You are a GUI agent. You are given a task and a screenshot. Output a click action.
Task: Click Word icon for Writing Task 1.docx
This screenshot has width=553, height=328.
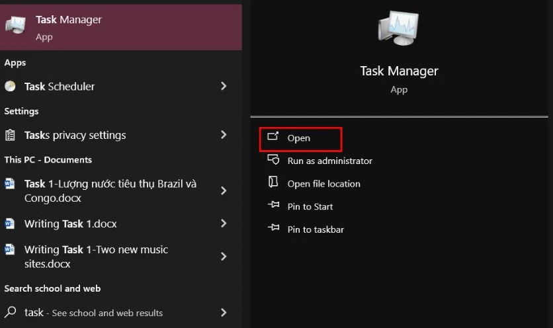(x=9, y=224)
